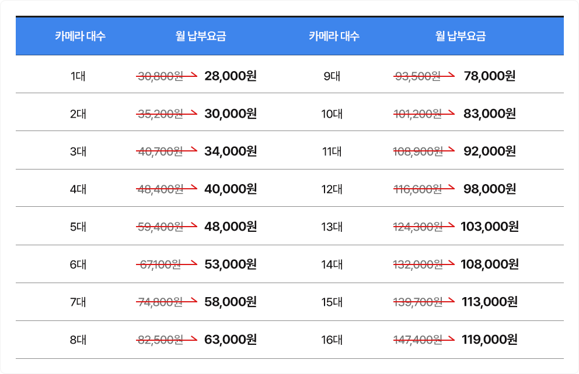The width and height of the screenshot is (579, 374).
Task: Click the 2대 camera count cell
Action: 78,114
